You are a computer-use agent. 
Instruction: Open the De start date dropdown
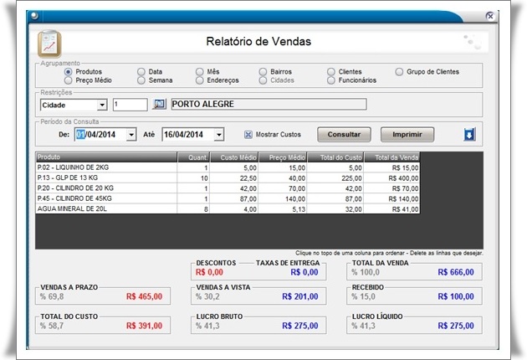pyautogui.click(x=131, y=135)
